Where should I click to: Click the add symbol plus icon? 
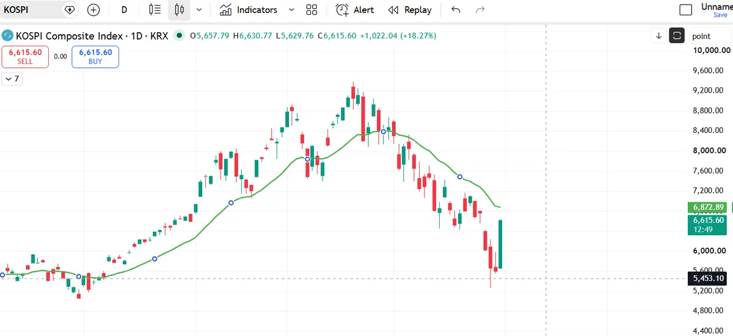pyautogui.click(x=93, y=10)
